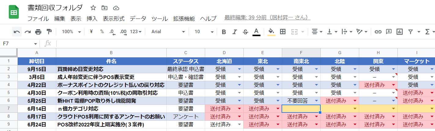The width and height of the screenshot is (435, 131).
Task: Open text rotation options
Action: click(362, 32)
